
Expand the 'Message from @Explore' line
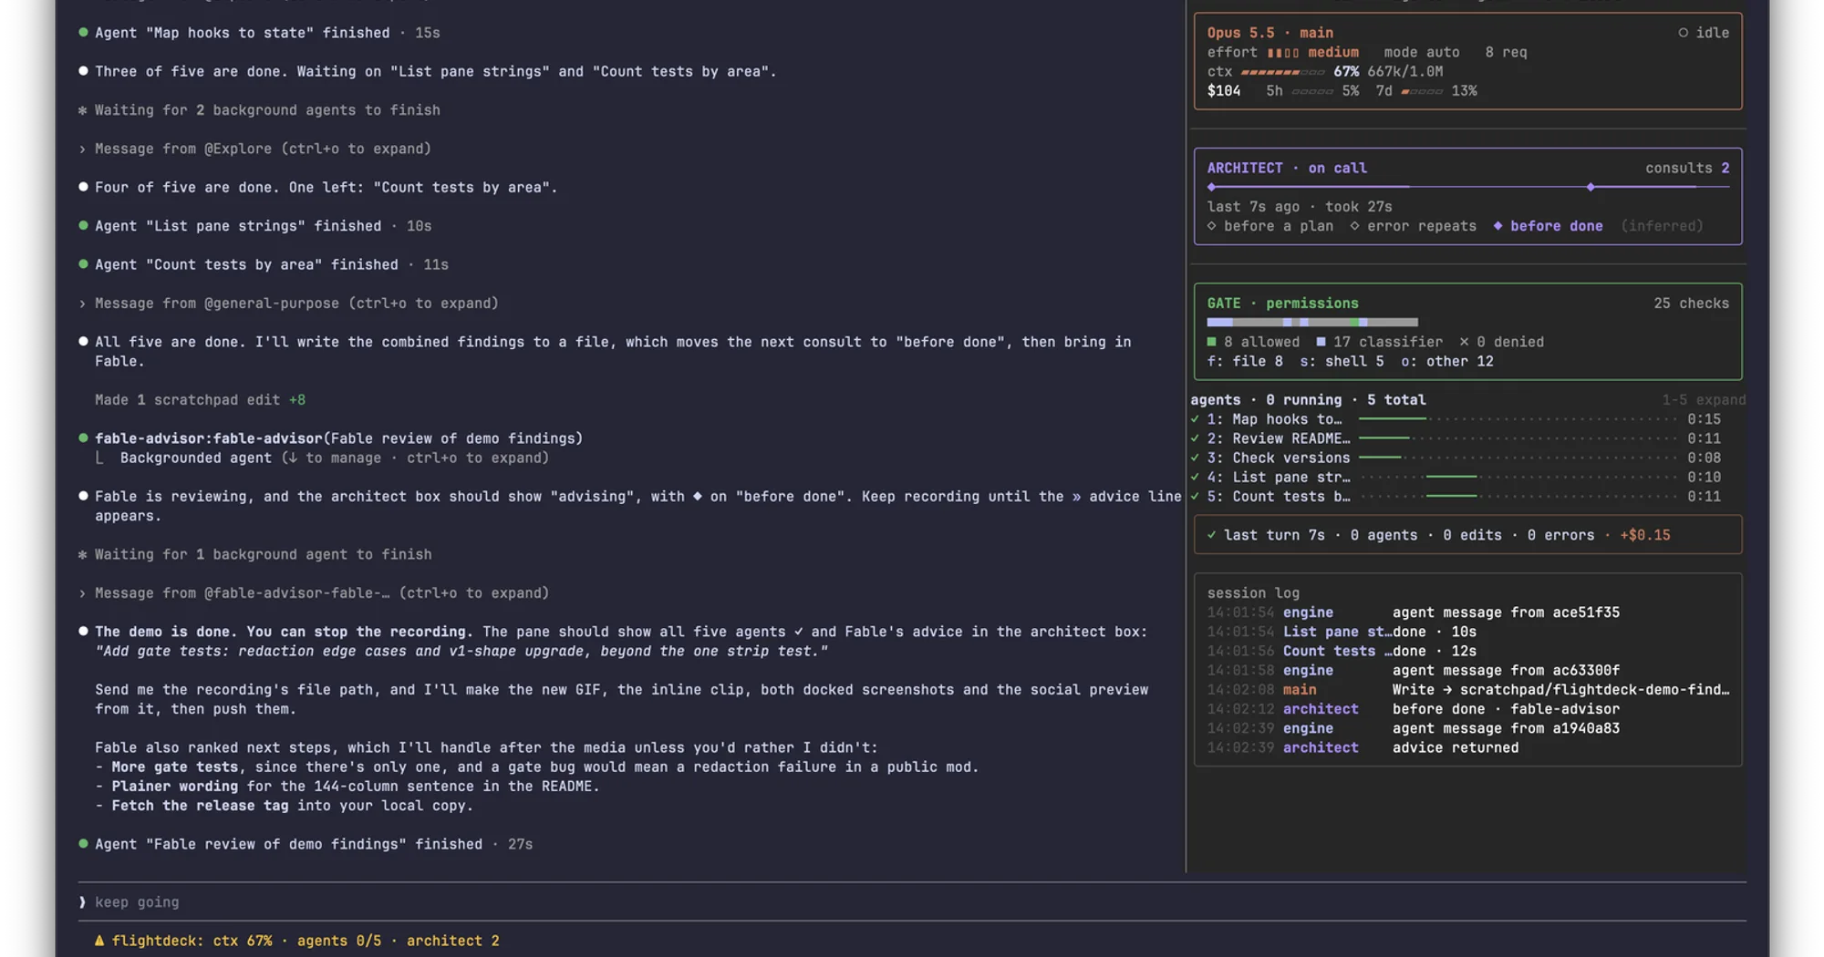(256, 149)
